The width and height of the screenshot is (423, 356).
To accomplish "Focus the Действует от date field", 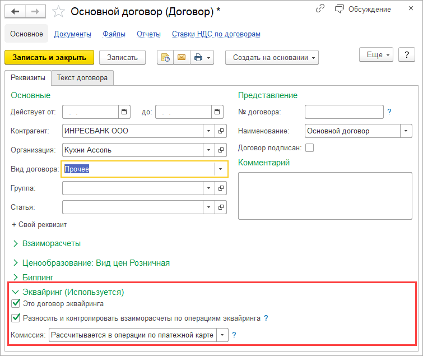I will pos(90,112).
